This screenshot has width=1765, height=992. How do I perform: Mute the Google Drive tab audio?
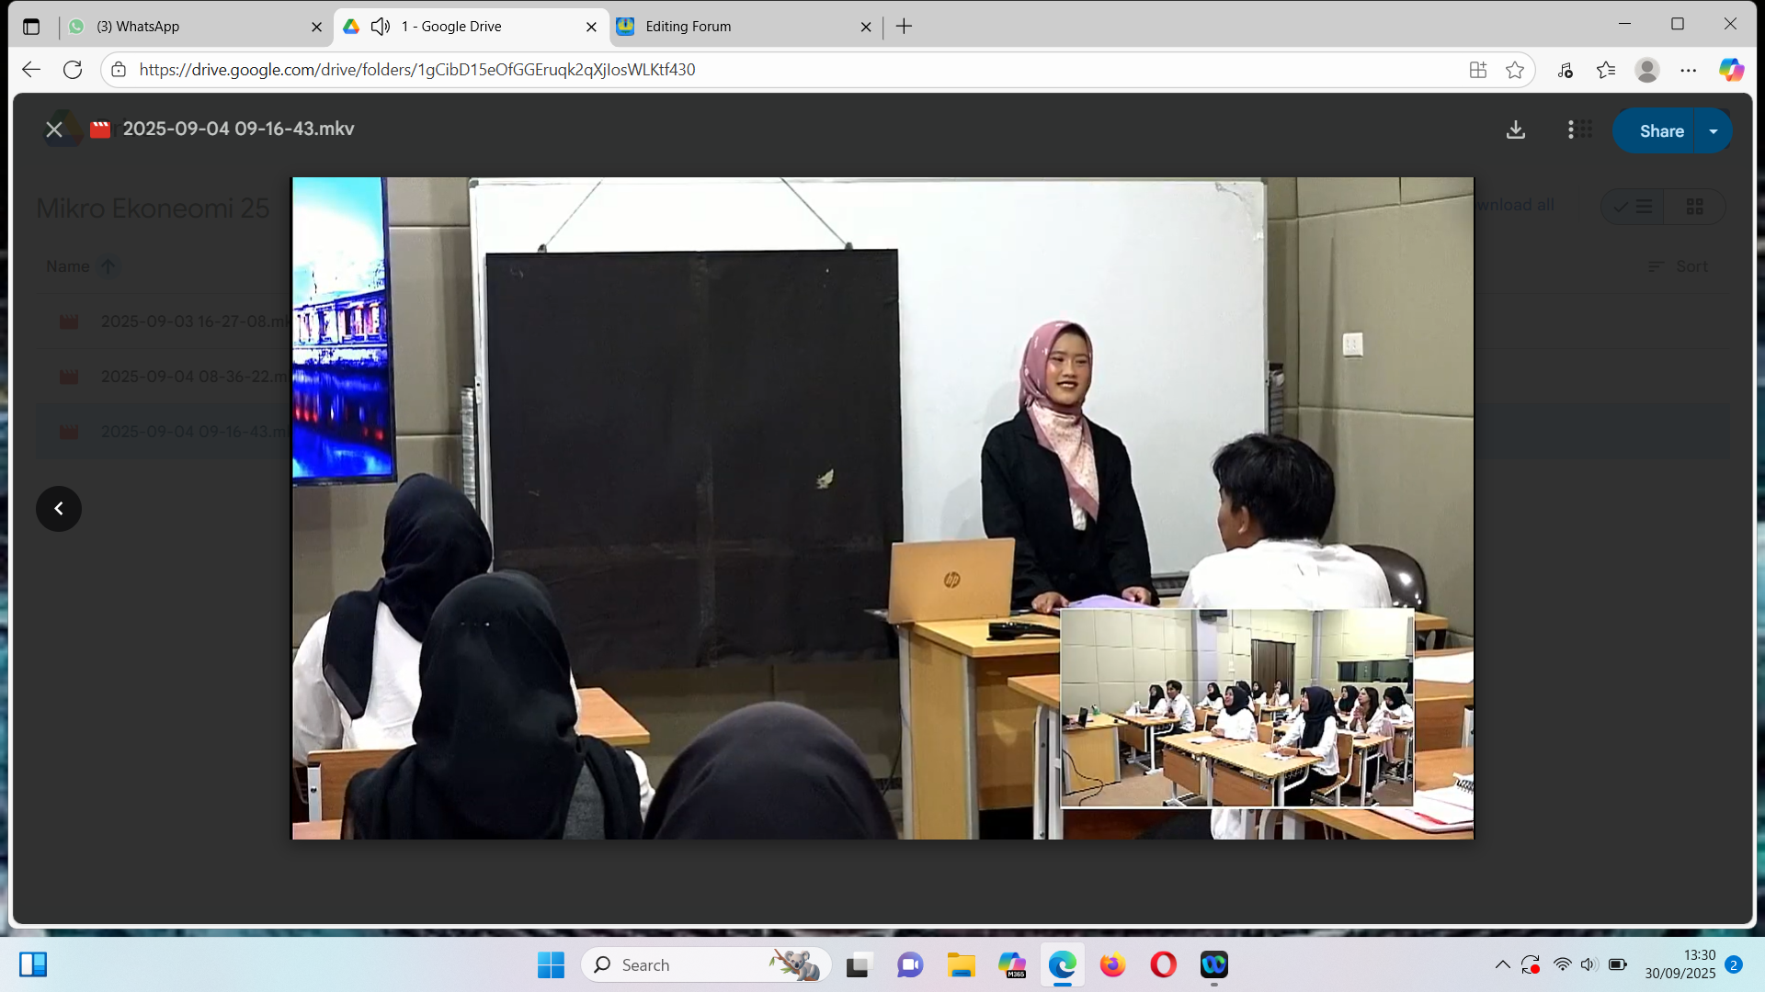[x=381, y=27]
